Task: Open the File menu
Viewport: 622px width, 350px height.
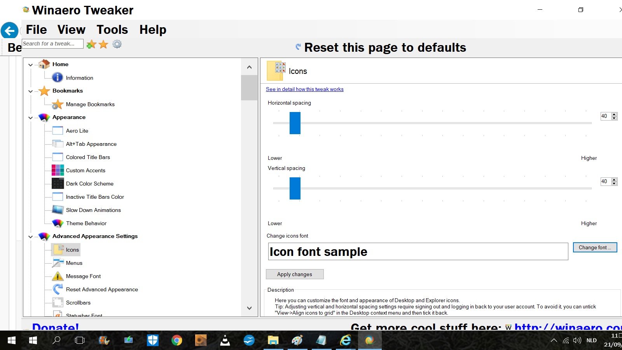Action: point(36,30)
